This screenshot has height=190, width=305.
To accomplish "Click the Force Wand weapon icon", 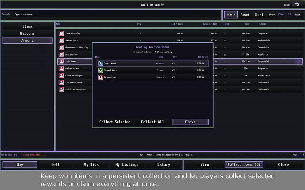I will [100, 63].
